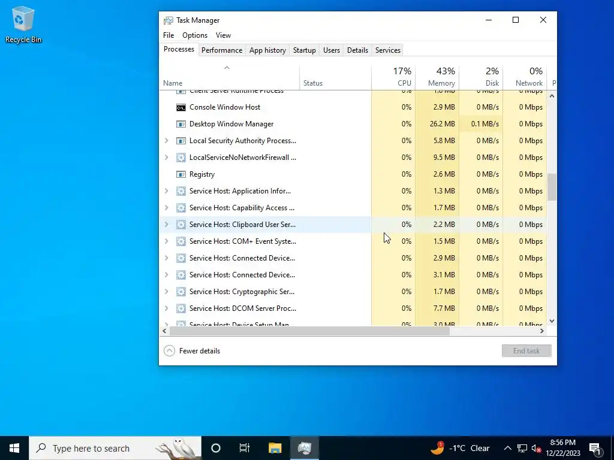Screen dimensions: 614x460
Task: Open the File menu
Action: (168, 35)
